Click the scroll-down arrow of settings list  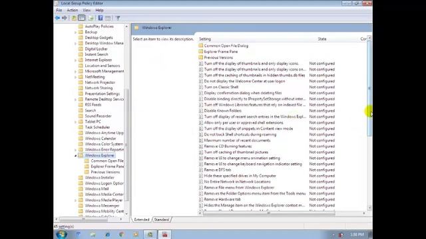[x=369, y=208]
